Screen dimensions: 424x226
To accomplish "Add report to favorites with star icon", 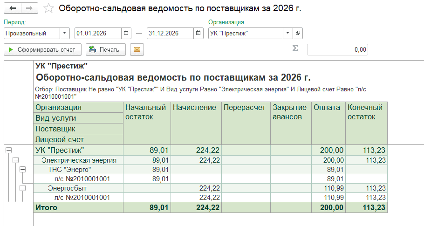I will [48, 8].
